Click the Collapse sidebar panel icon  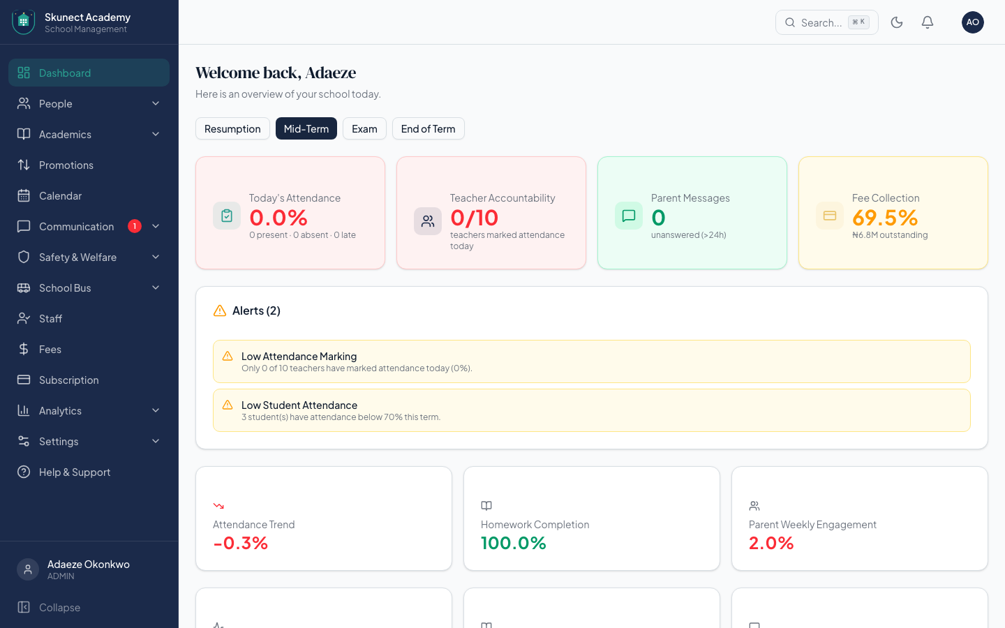[x=24, y=607]
